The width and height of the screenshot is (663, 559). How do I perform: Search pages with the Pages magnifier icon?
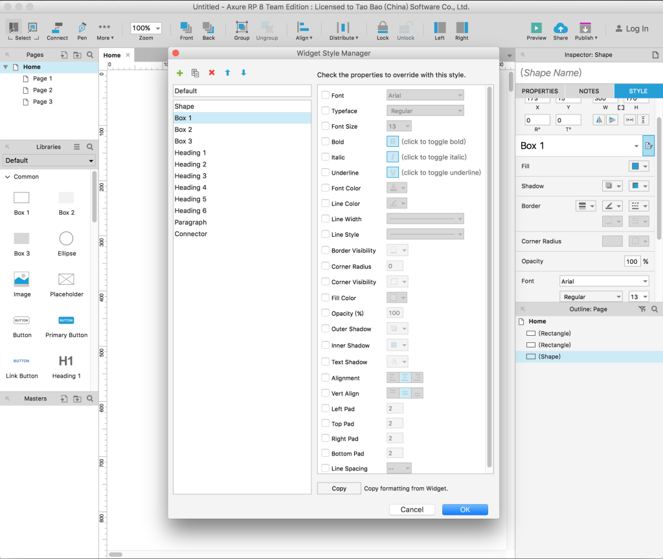coord(90,55)
